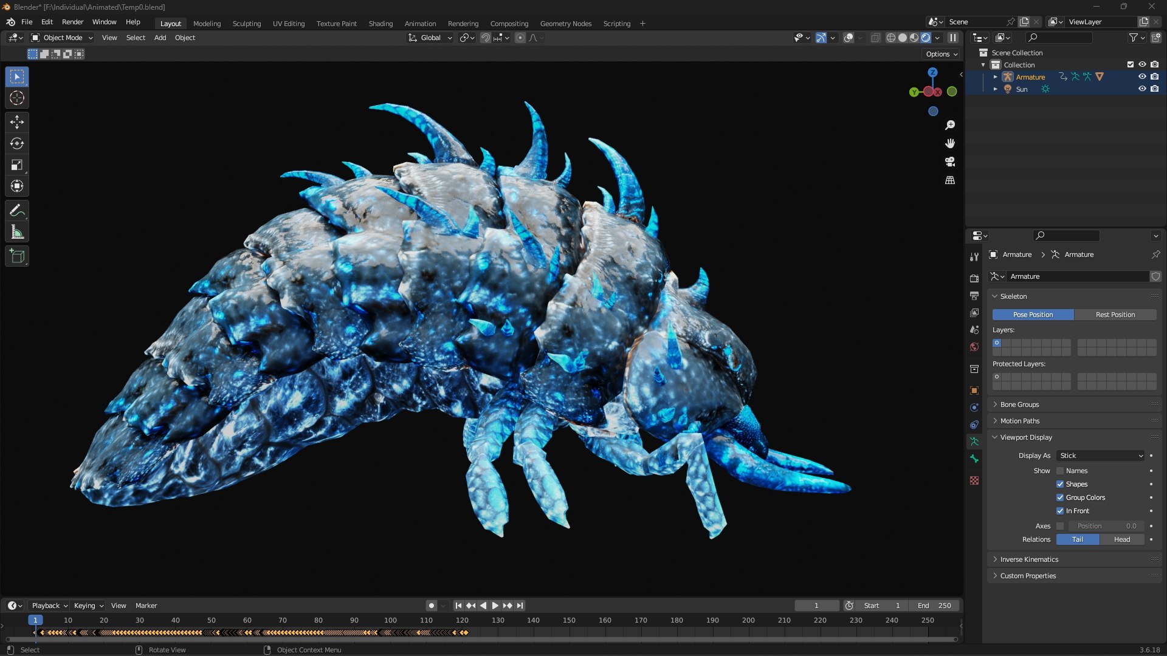The width and height of the screenshot is (1167, 656).
Task: Click the Rest Position button
Action: [x=1115, y=315]
